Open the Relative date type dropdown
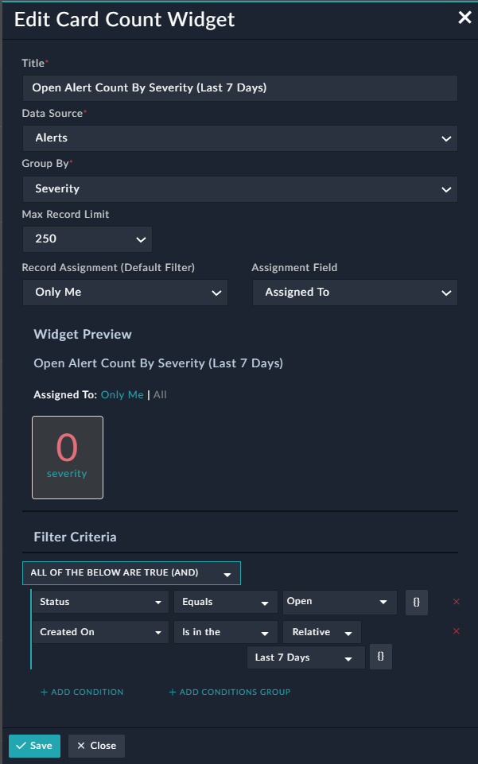Screen dimensions: 478x764 click(x=321, y=630)
